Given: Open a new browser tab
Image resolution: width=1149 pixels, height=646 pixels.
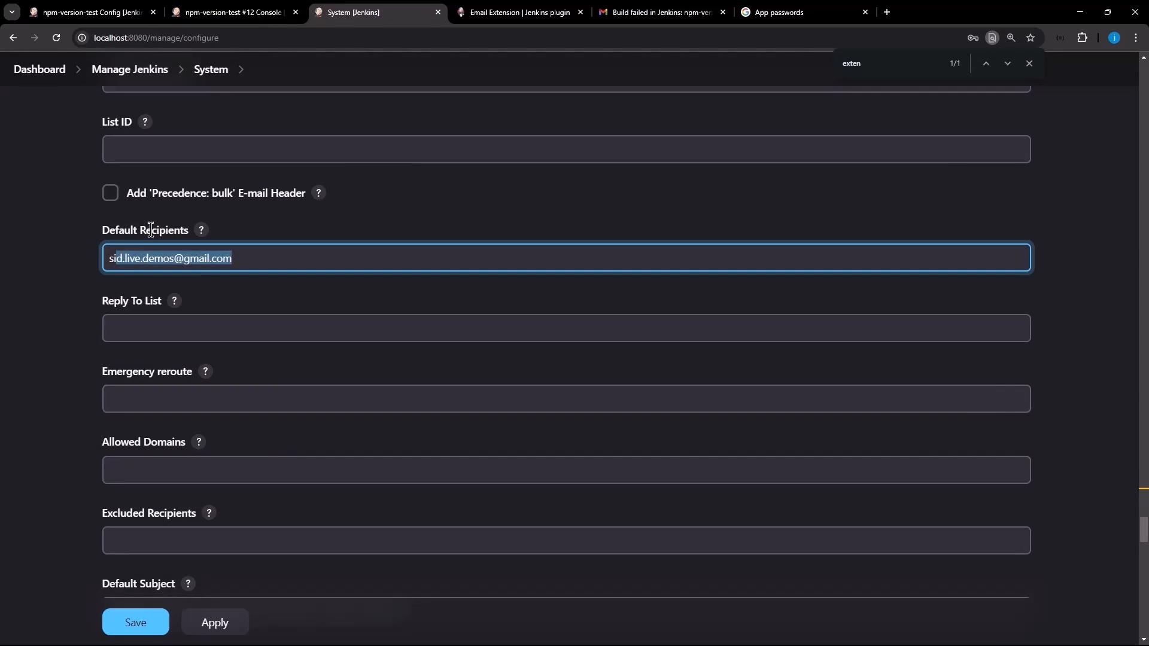Looking at the screenshot, I should pyautogui.click(x=887, y=12).
